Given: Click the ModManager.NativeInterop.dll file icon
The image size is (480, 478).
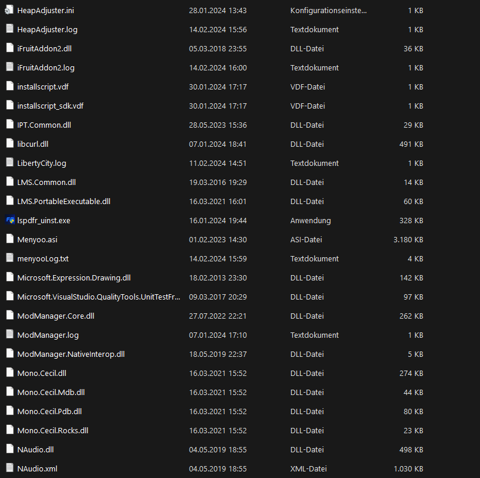Looking at the screenshot, I should coord(10,354).
